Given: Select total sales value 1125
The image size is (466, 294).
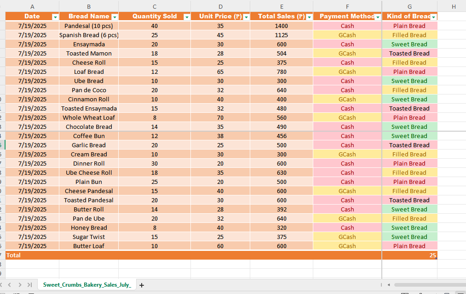Looking at the screenshot, I should [282, 35].
